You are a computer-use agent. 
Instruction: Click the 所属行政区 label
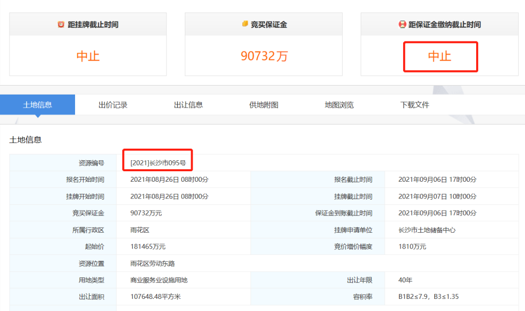click(x=88, y=230)
